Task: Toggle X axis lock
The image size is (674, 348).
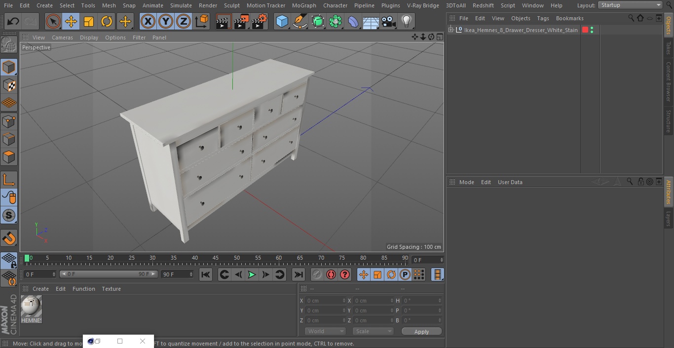Action: click(148, 21)
